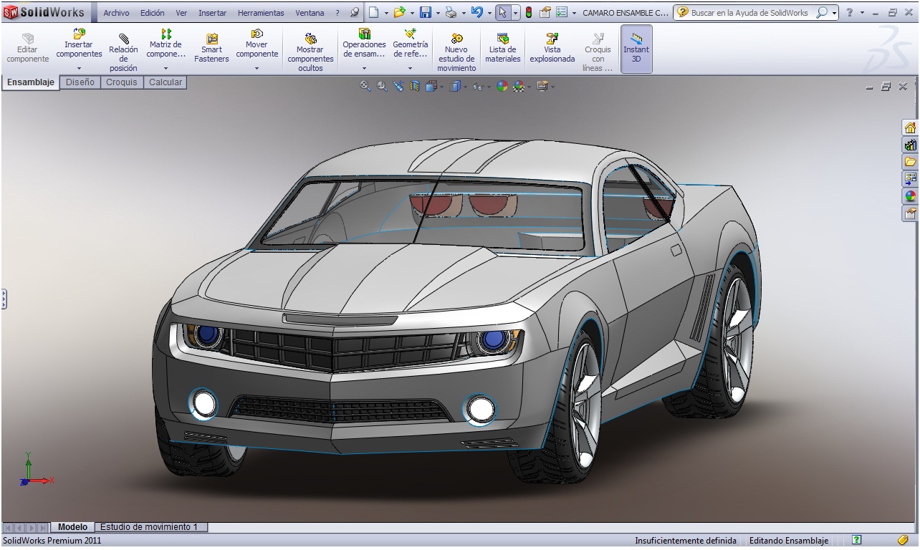This screenshot has width=920, height=550.
Task: Click the Undo arrow icon
Action: [x=476, y=12]
